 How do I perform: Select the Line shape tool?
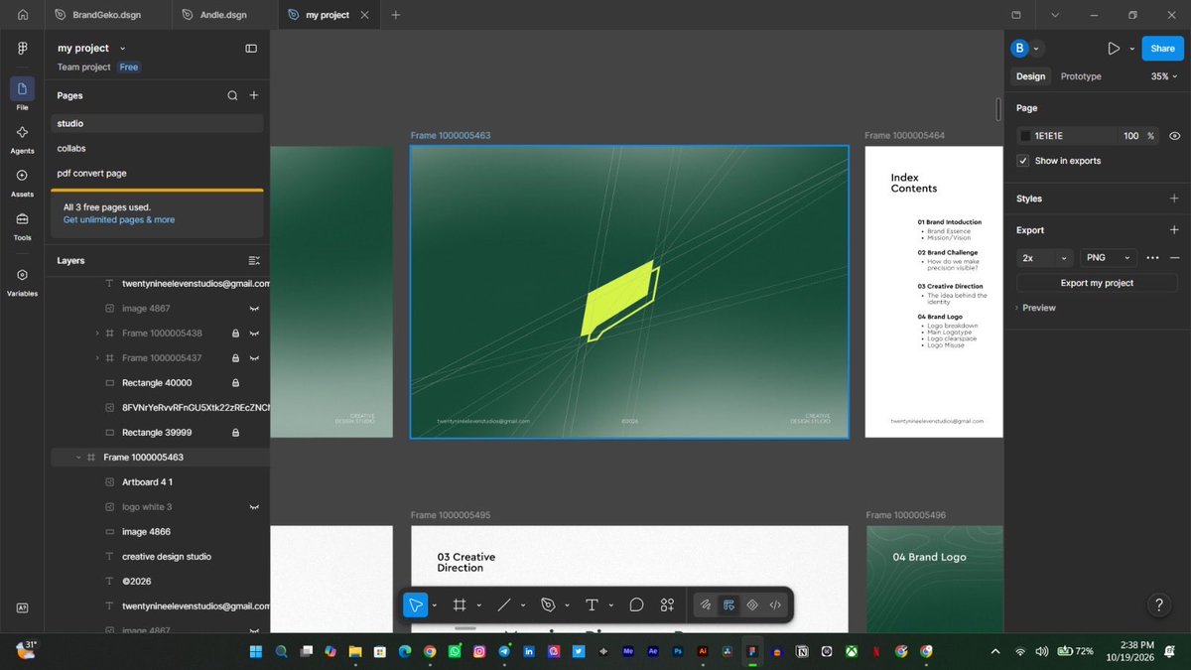tap(504, 604)
